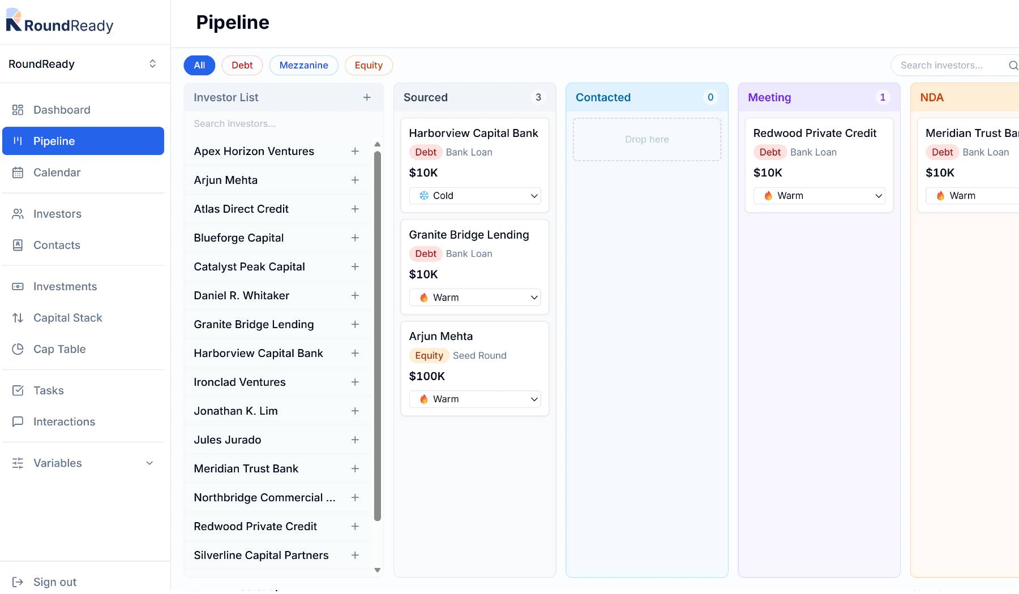
Task: Go to the Investors page
Action: click(83, 214)
